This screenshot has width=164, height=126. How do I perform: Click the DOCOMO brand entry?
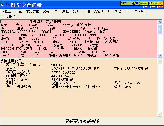click(15, 45)
